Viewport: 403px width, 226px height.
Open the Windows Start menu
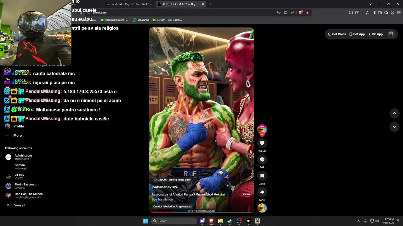point(146,221)
